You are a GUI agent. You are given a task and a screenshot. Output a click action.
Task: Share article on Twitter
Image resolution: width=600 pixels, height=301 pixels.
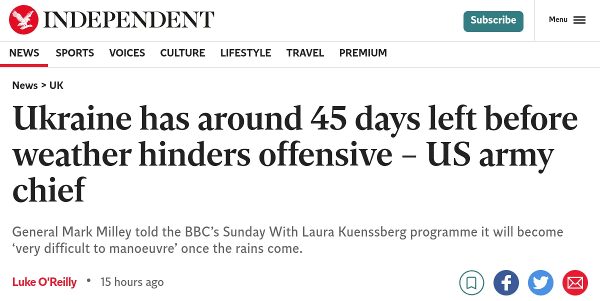coord(540,283)
